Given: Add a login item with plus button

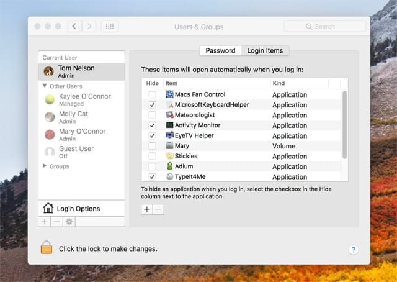Looking at the screenshot, I should [x=147, y=209].
